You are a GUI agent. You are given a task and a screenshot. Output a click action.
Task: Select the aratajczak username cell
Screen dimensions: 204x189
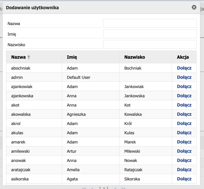(x=34, y=170)
